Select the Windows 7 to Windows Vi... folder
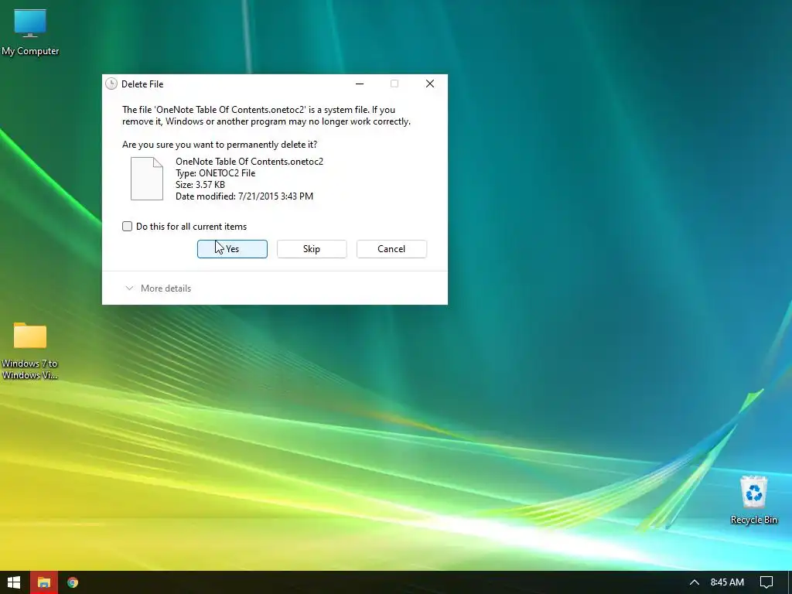The width and height of the screenshot is (792, 594). tap(30, 350)
